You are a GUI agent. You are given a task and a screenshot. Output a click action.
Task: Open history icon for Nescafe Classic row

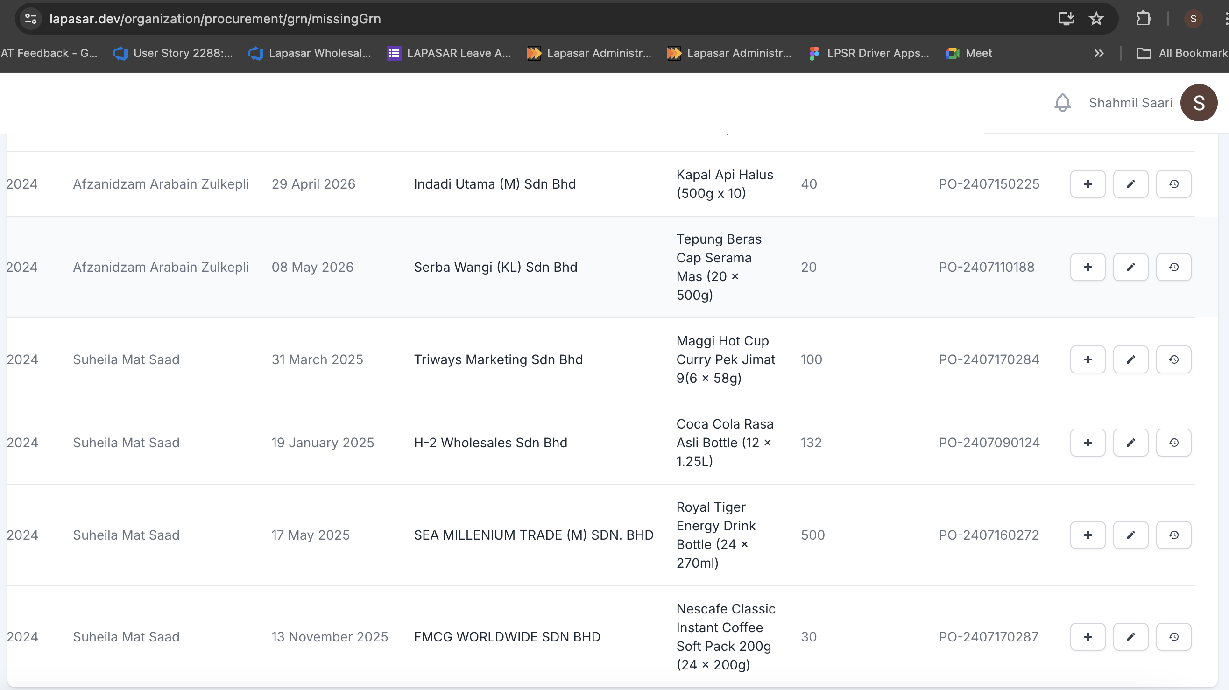tap(1173, 637)
